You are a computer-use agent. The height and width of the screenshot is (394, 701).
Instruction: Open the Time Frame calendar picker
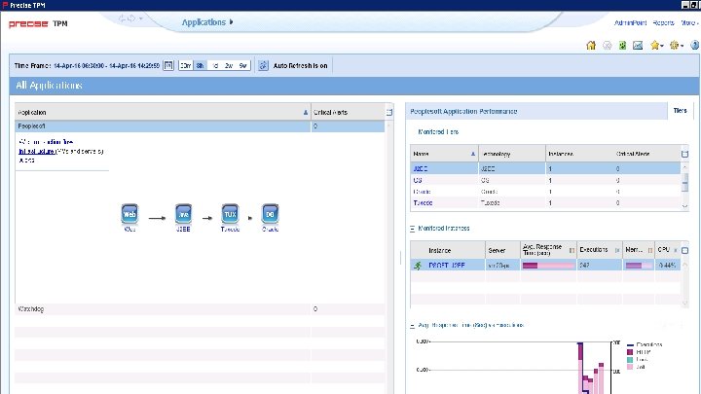point(168,66)
